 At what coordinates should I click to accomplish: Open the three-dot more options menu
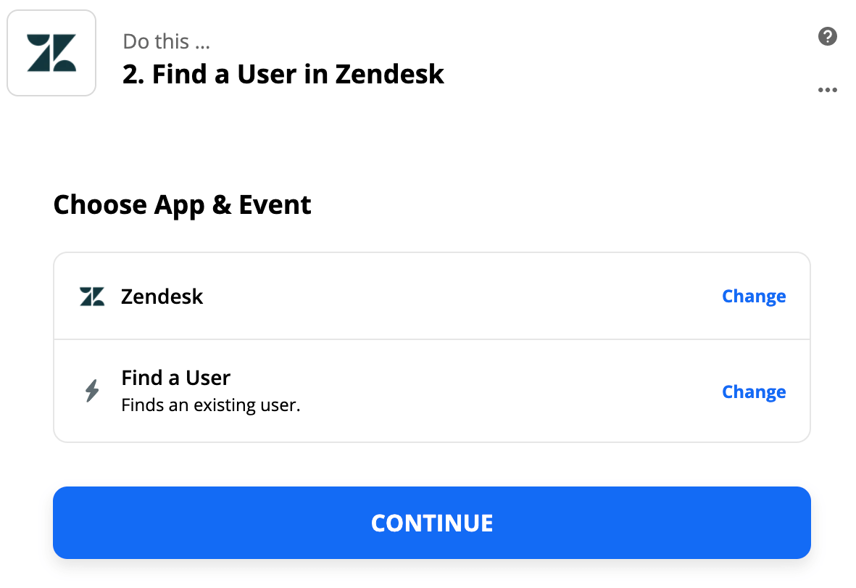pos(827,90)
